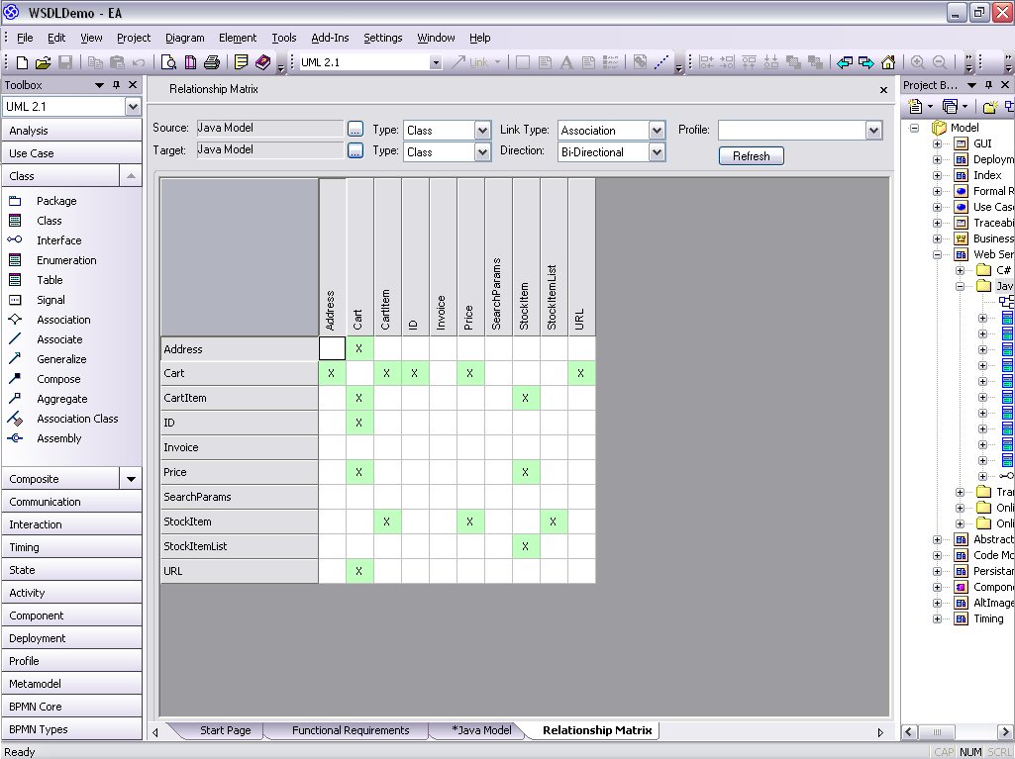Switch to the Functional Requirements tab
Screen dimensions: 1015x759
point(350,730)
